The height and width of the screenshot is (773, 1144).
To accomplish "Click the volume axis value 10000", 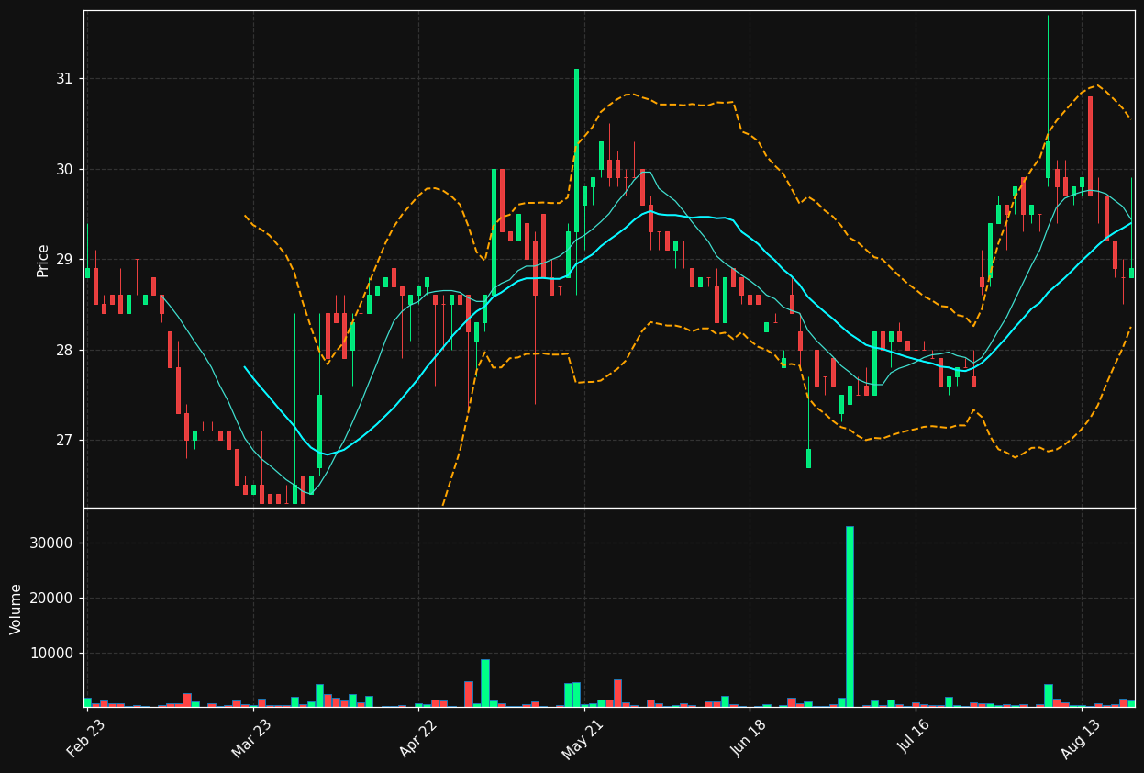I will click(52, 654).
